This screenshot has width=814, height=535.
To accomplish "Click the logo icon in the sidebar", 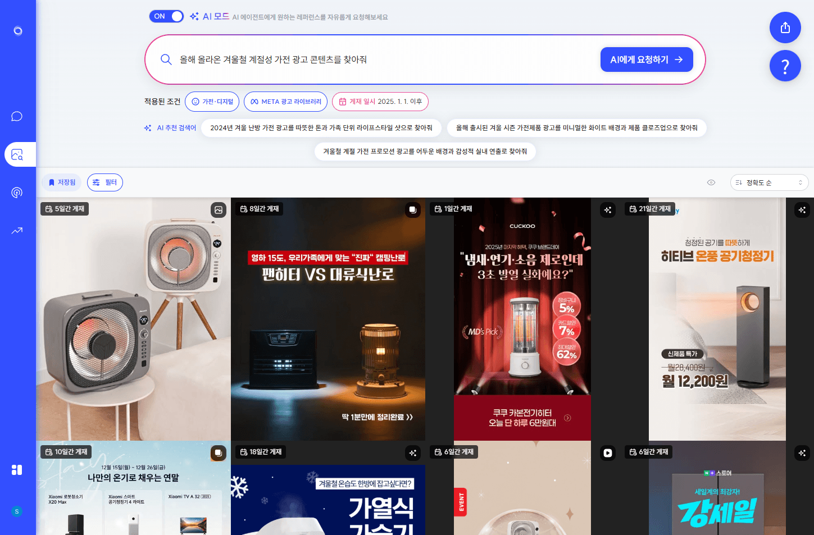I will pos(18,31).
